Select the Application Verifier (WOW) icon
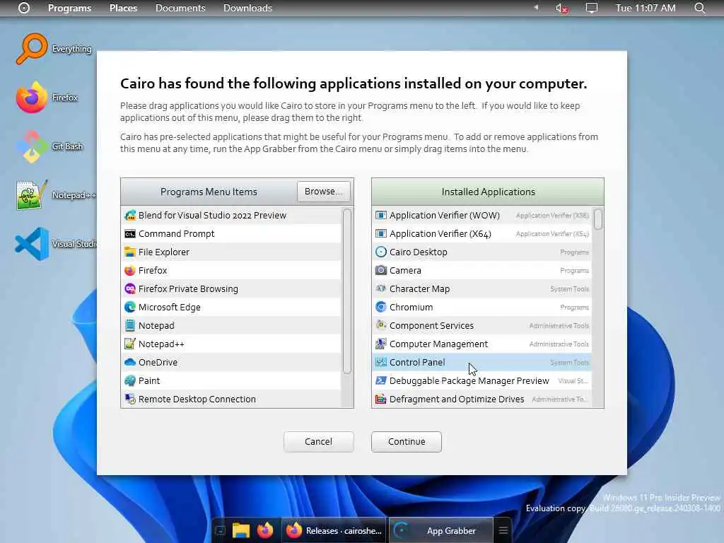The height and width of the screenshot is (543, 724). 381,215
